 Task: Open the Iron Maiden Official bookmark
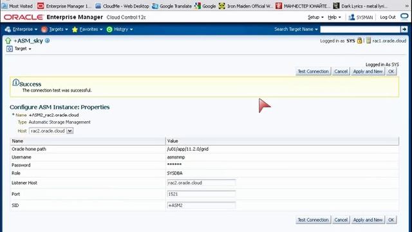[246, 6]
